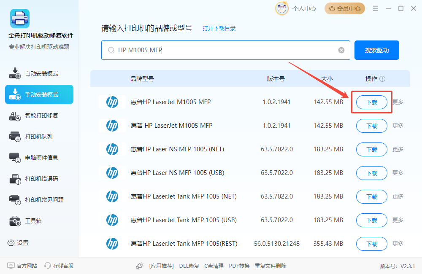Open 自动安装模式 from sidebar
The width and height of the screenshot is (422, 274).
pyautogui.click(x=39, y=73)
